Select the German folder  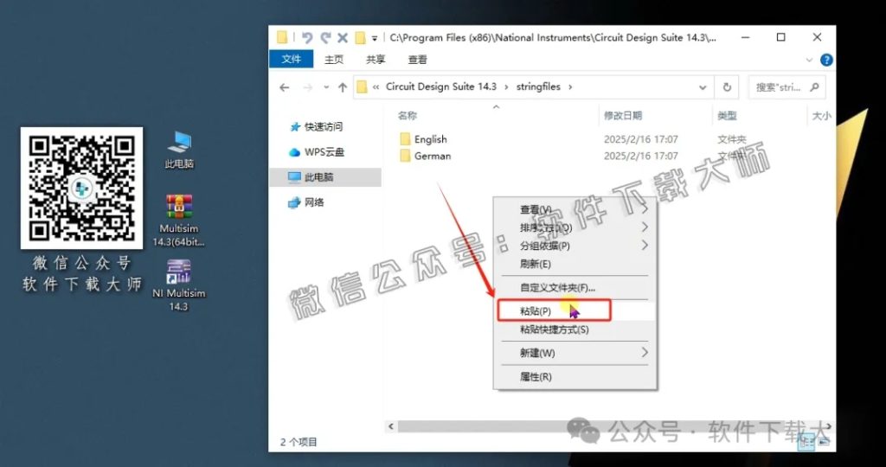(x=433, y=156)
